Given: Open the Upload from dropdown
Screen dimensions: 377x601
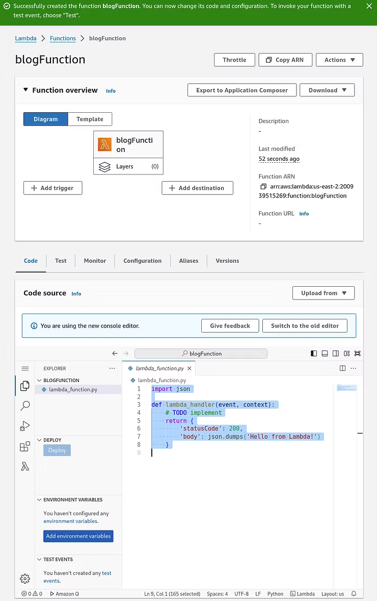Looking at the screenshot, I should (x=324, y=293).
